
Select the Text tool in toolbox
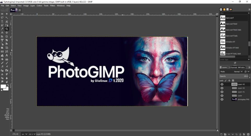click(x=7, y=55)
